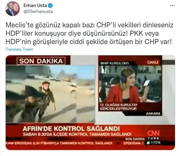
Task: Open the @55erhanusta handle link
Action: click(38, 12)
